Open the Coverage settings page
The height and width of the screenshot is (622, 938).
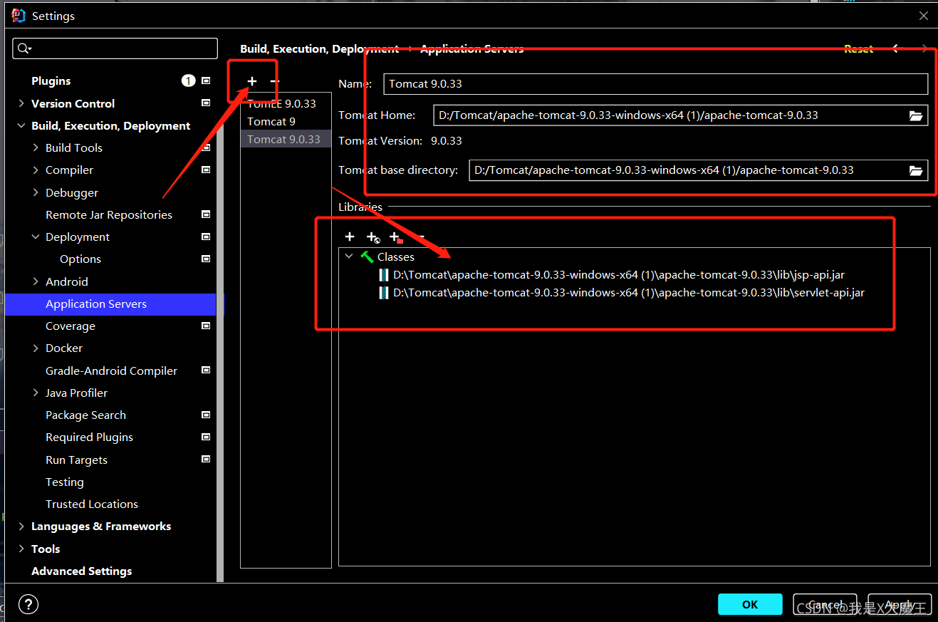point(71,326)
